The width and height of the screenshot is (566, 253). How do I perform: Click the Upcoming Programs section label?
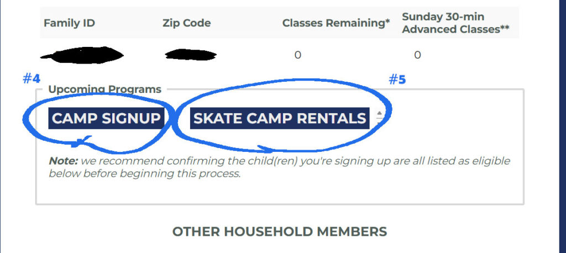coord(104,89)
